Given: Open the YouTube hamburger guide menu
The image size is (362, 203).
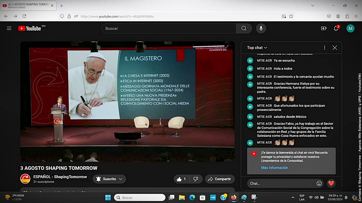Looking at the screenshot, I should coord(9,28).
